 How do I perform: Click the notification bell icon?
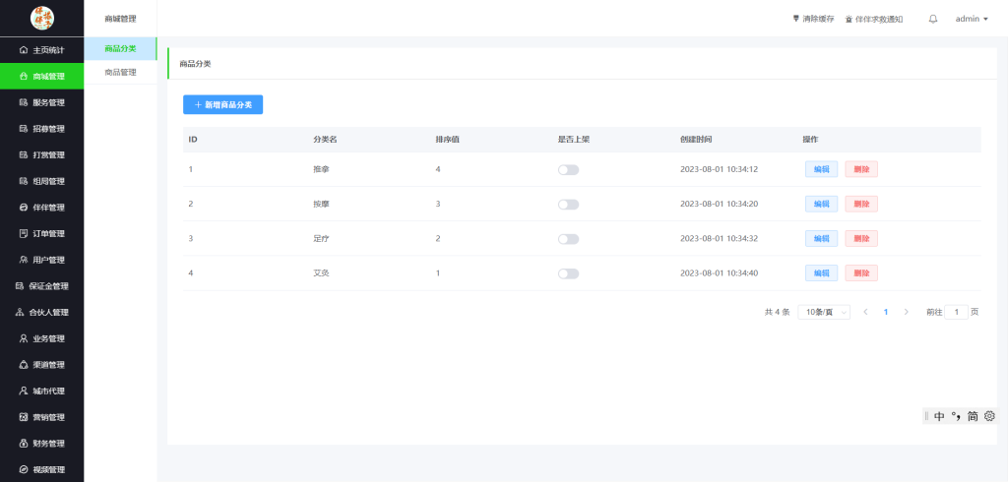933,19
